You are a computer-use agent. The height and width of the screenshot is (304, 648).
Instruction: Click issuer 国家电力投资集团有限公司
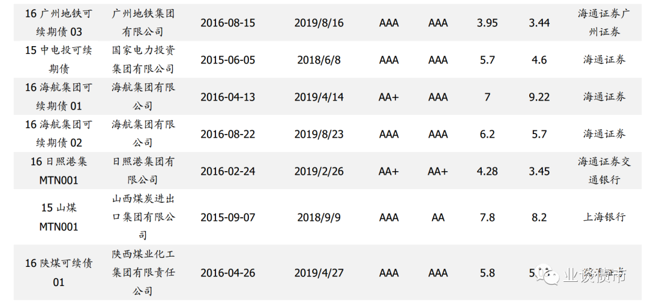143,60
